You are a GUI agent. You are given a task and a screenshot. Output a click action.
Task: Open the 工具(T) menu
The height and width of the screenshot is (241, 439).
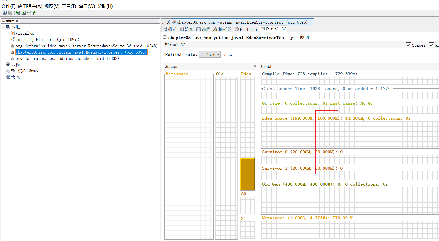tap(69, 6)
